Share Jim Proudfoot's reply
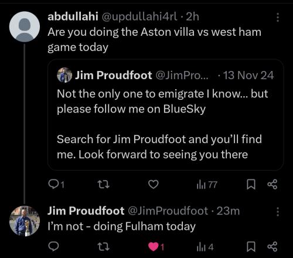 pyautogui.click(x=272, y=247)
